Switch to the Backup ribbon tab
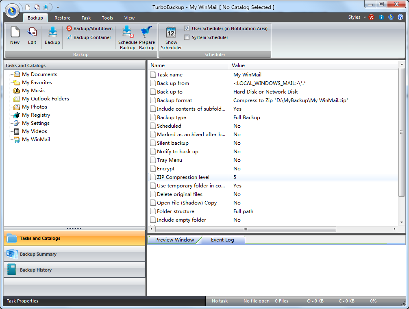This screenshot has height=309, width=409. (35, 18)
